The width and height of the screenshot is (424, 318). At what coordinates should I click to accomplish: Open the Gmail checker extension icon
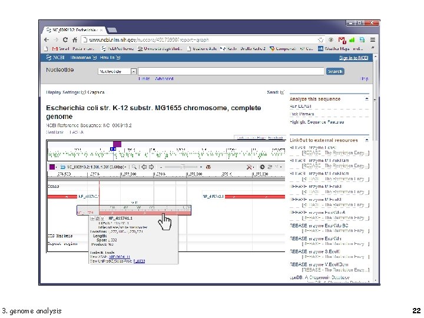pyautogui.click(x=342, y=40)
